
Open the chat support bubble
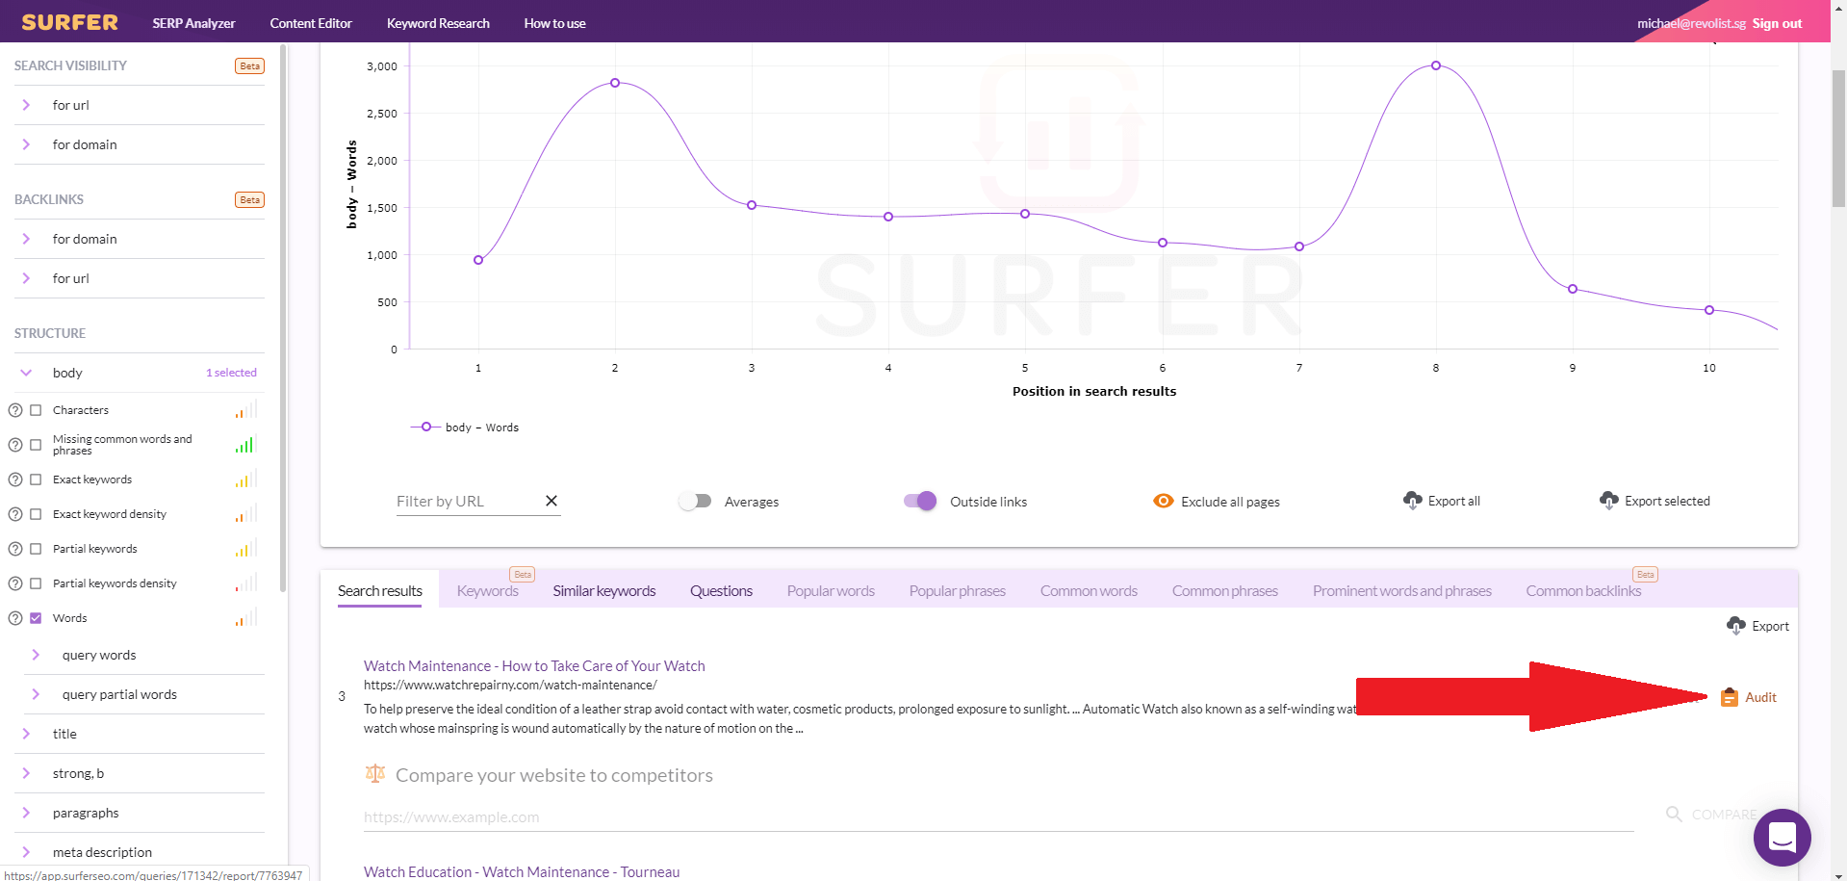coord(1782,837)
